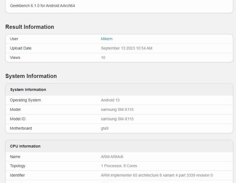
Task: Select the views count '10'
Action: pyautogui.click(x=103, y=58)
